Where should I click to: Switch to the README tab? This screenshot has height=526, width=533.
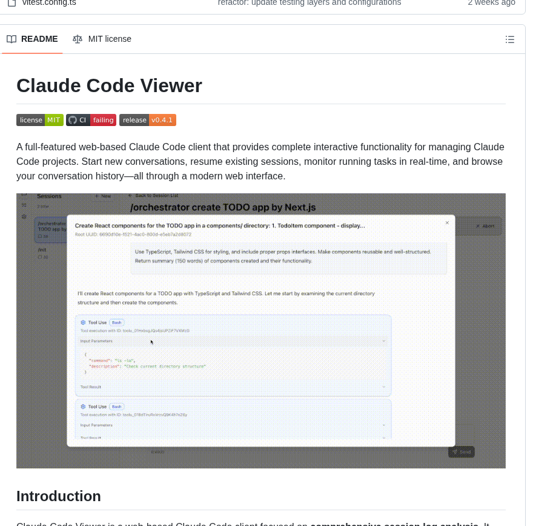32,39
